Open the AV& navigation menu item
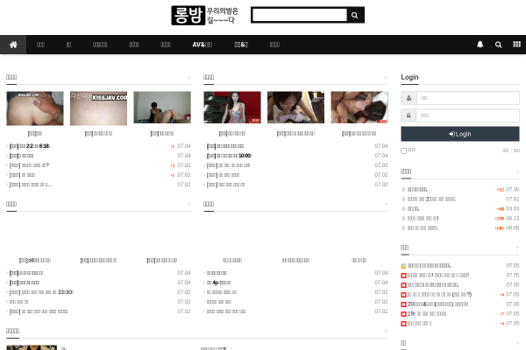 [x=203, y=45]
